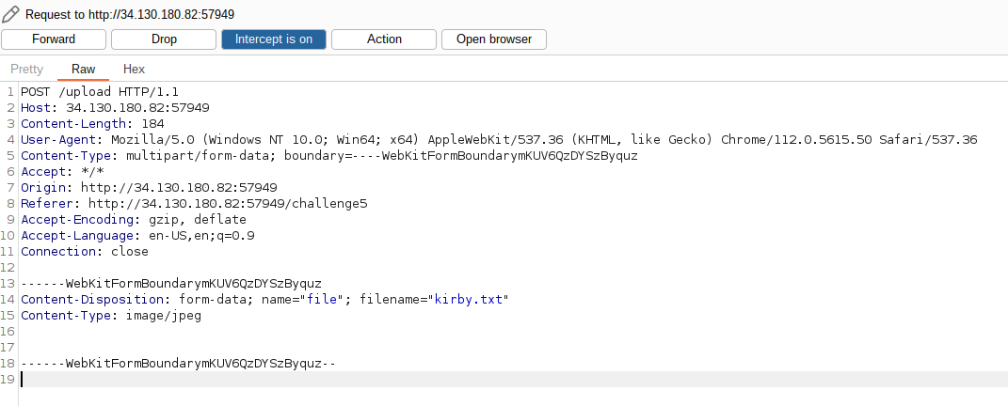Click the Content-Length value 184

click(152, 124)
